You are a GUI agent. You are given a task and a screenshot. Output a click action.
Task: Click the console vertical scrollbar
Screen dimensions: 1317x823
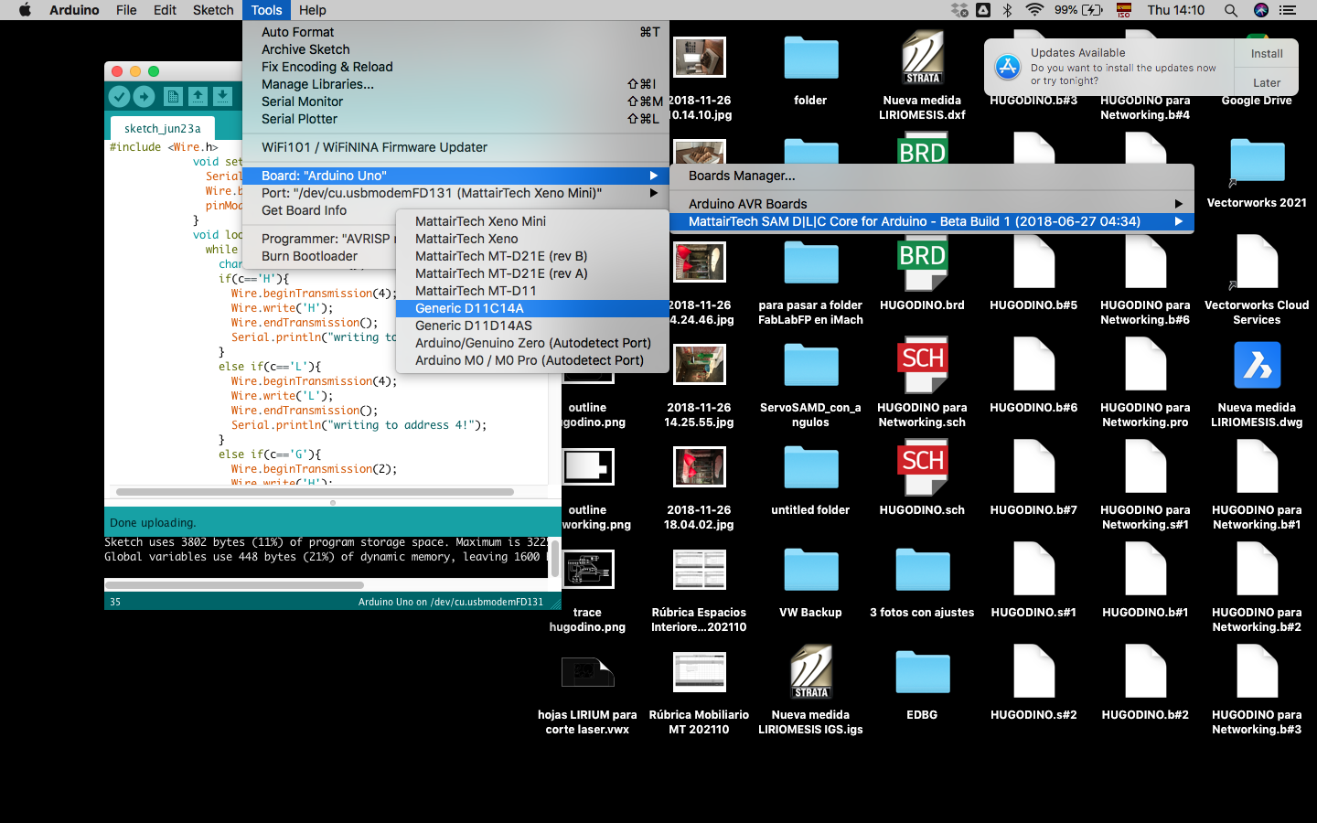coord(554,559)
